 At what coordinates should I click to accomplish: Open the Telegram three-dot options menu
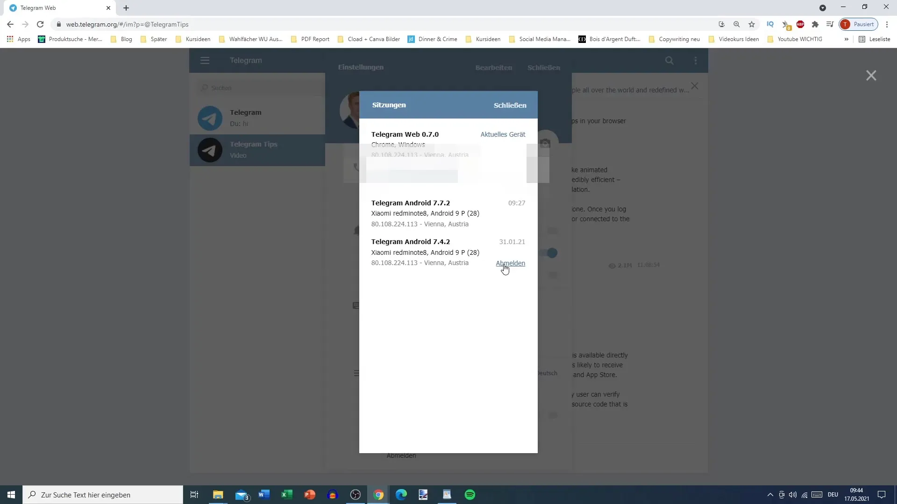[x=696, y=60]
